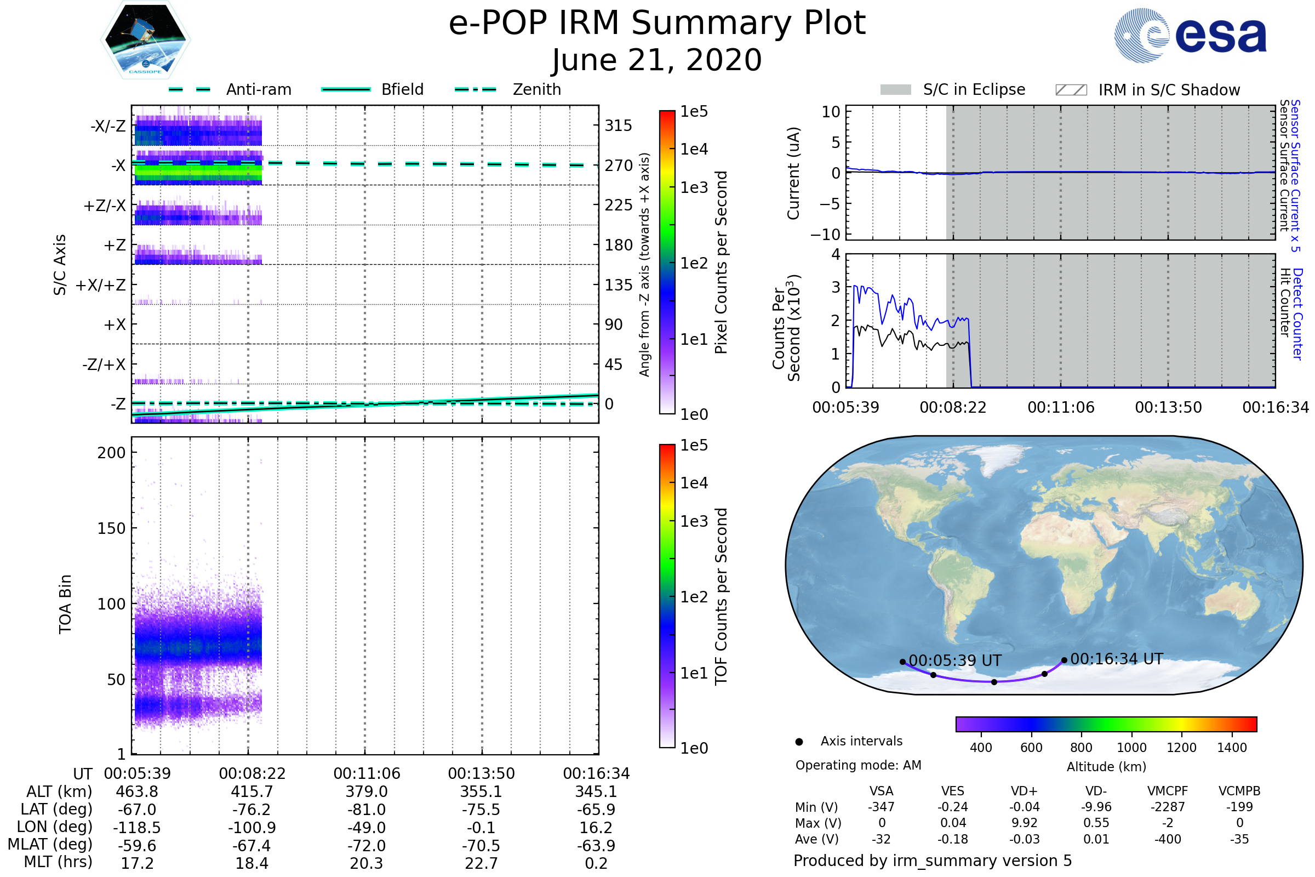1315x877 pixels.
Task: Click the CASSIOPE mission hexagon logo
Action: pos(145,40)
